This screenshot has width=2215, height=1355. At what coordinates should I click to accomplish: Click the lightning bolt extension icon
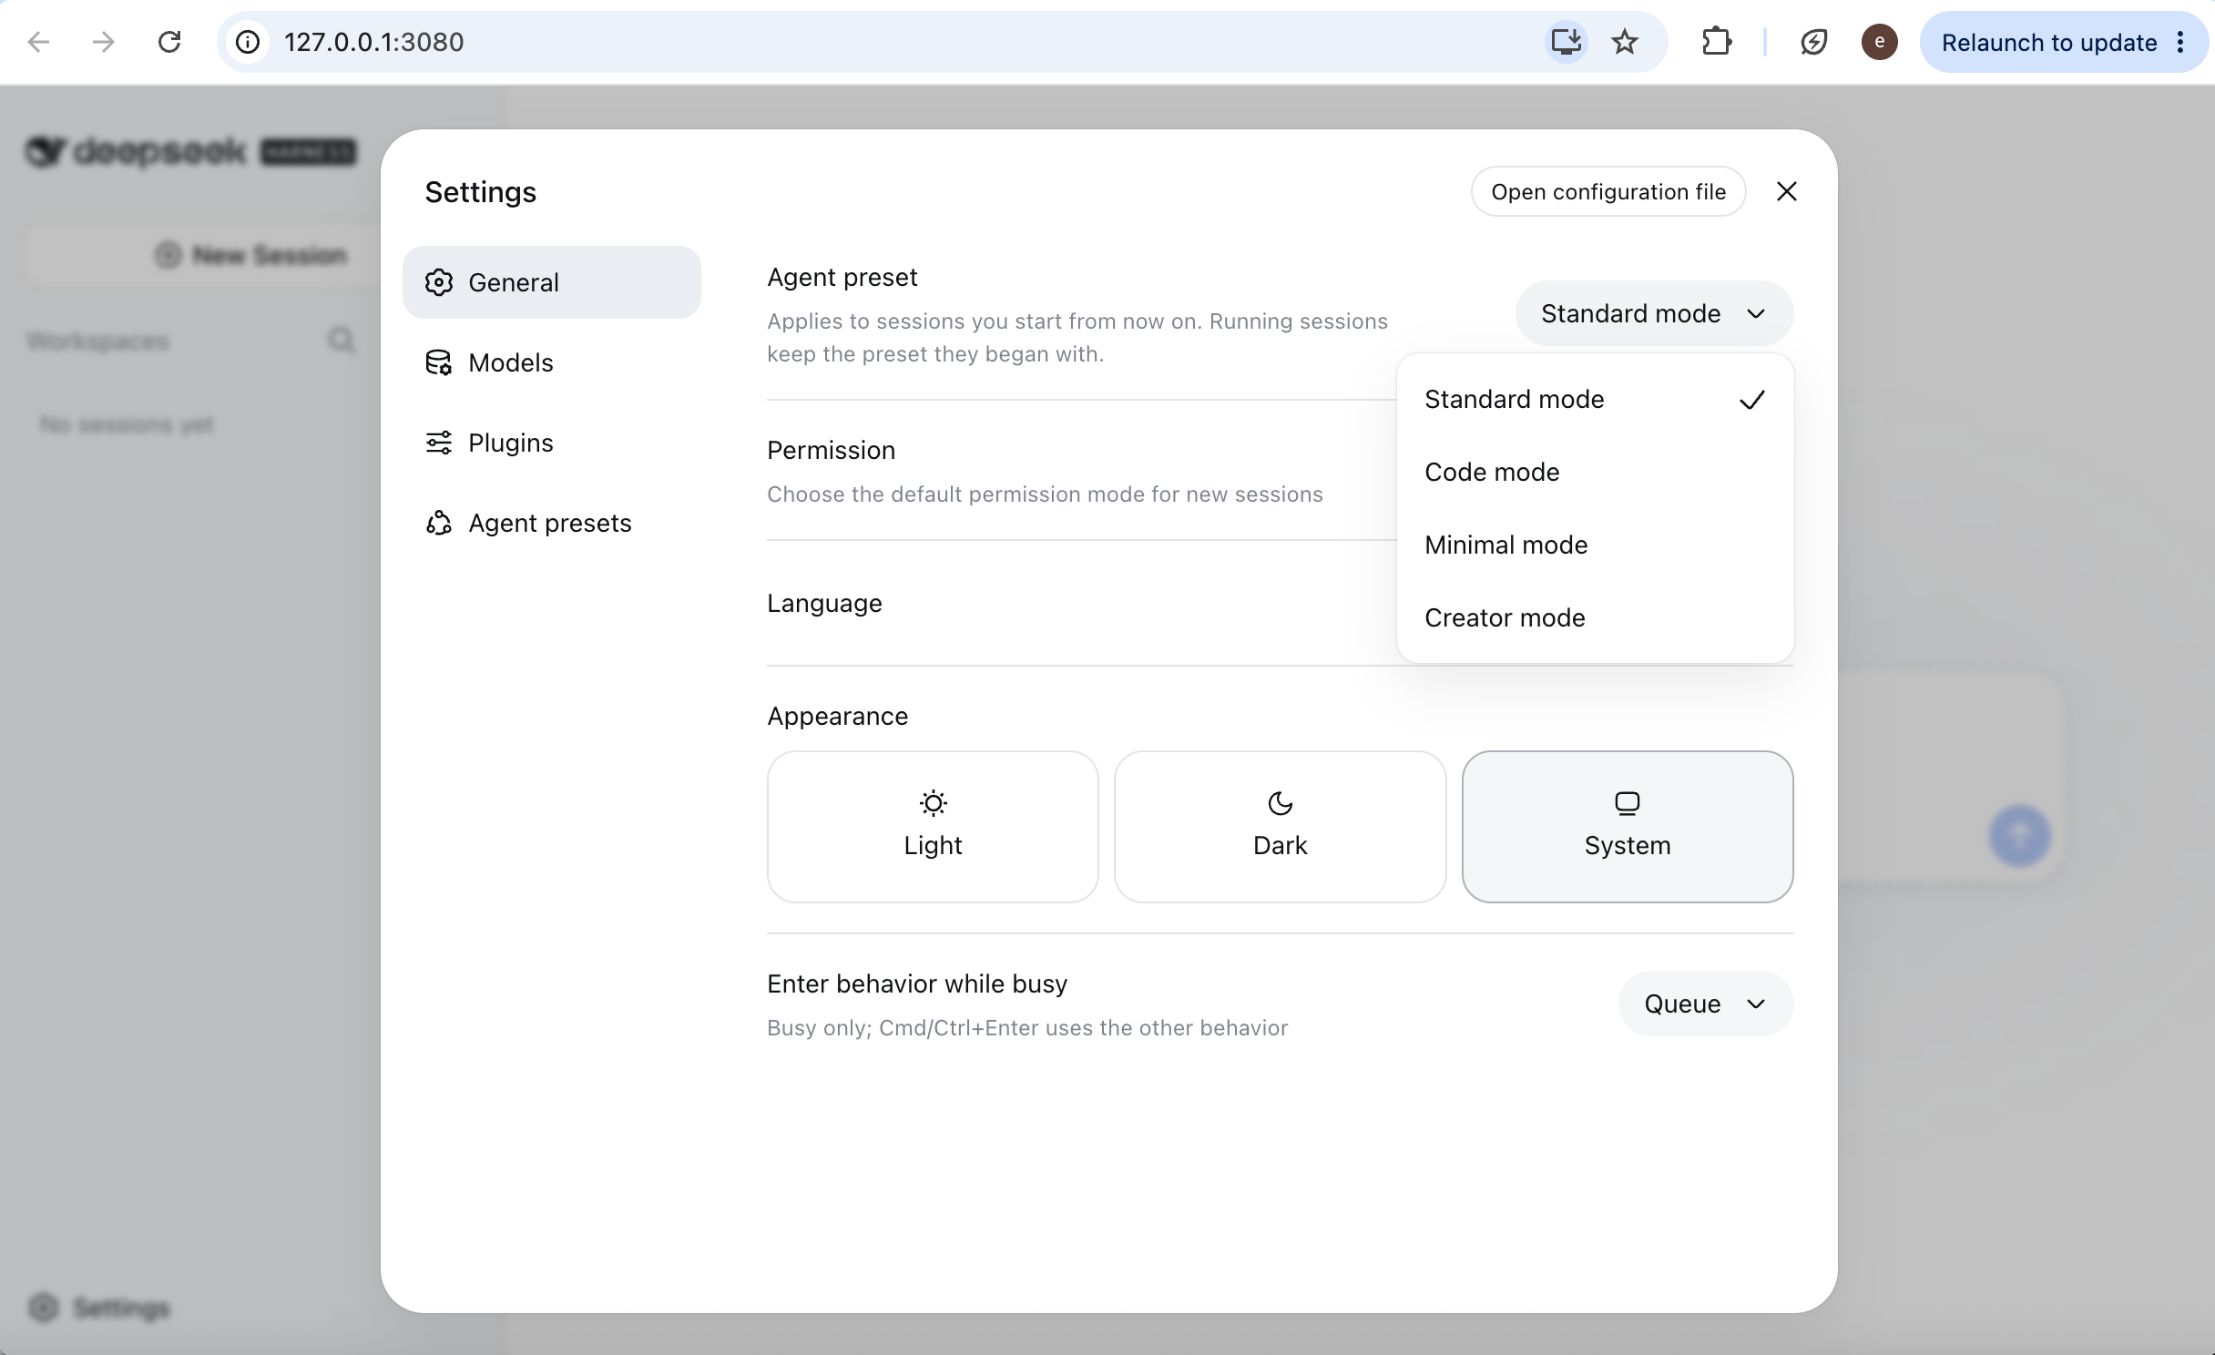pos(1813,42)
